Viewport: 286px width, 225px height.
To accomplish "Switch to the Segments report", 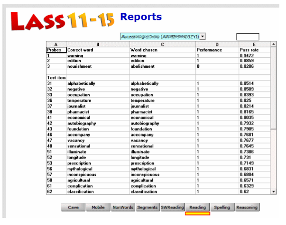I will [148, 207].
